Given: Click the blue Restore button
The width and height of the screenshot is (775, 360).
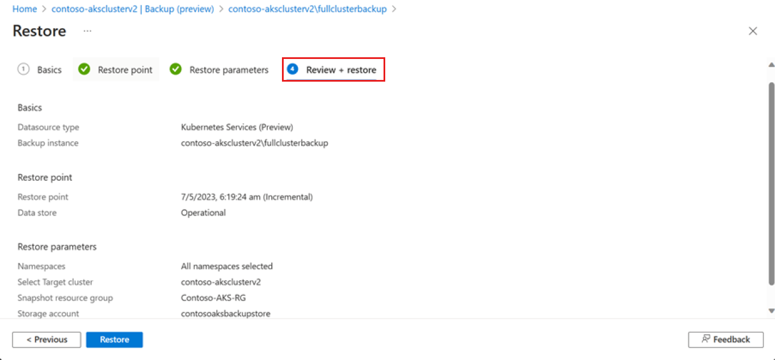Looking at the screenshot, I should pos(114,339).
